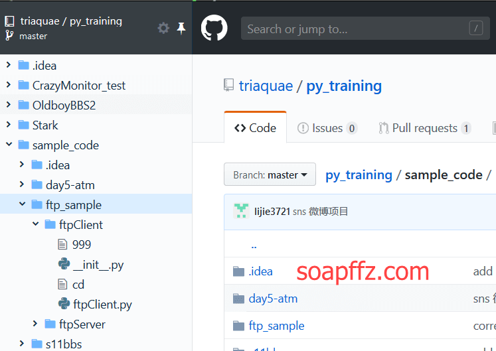
Task: Click the day5-atm folder icon in file list
Action: [x=238, y=299]
